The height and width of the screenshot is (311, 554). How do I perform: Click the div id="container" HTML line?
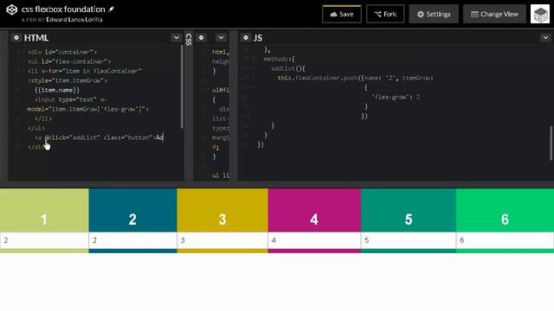pos(62,52)
